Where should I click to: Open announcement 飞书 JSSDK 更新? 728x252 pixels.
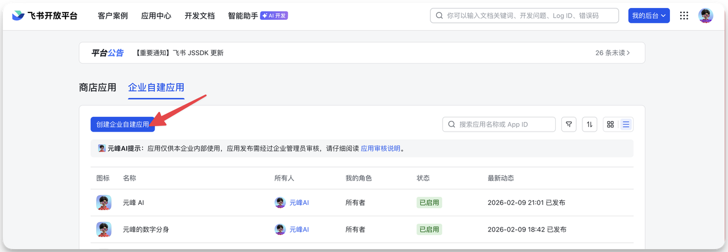click(180, 53)
